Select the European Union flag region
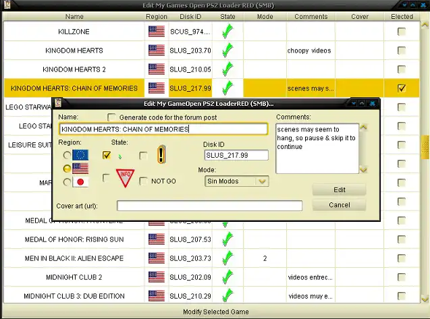 (x=80, y=155)
